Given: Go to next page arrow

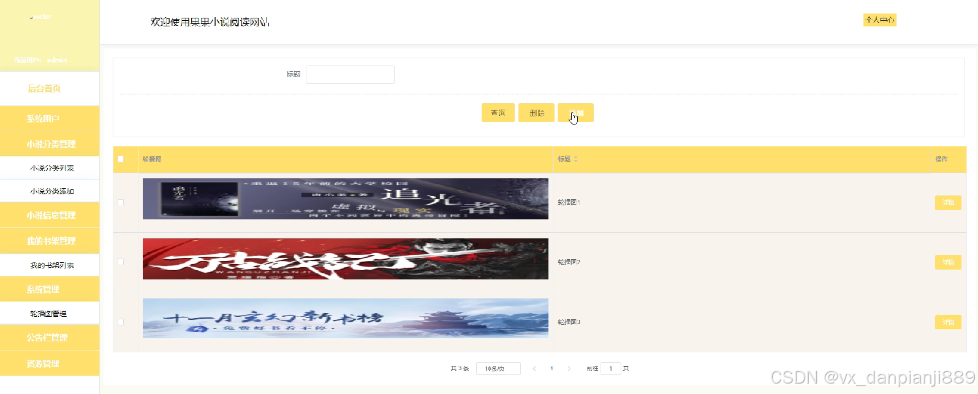Looking at the screenshot, I should (569, 368).
